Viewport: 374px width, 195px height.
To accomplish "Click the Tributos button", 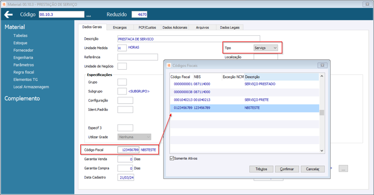I will coord(261,169).
